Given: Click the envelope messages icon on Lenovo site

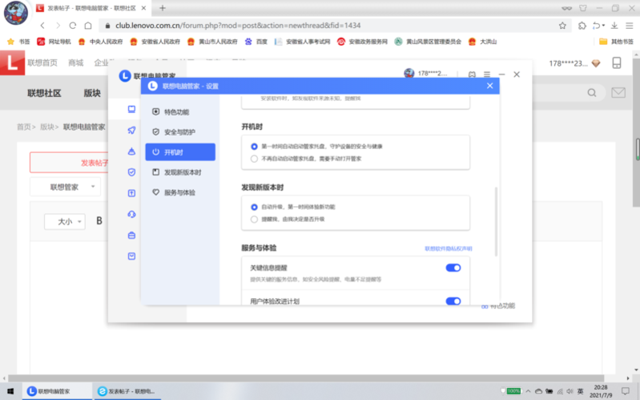Looking at the screenshot, I should (x=618, y=92).
